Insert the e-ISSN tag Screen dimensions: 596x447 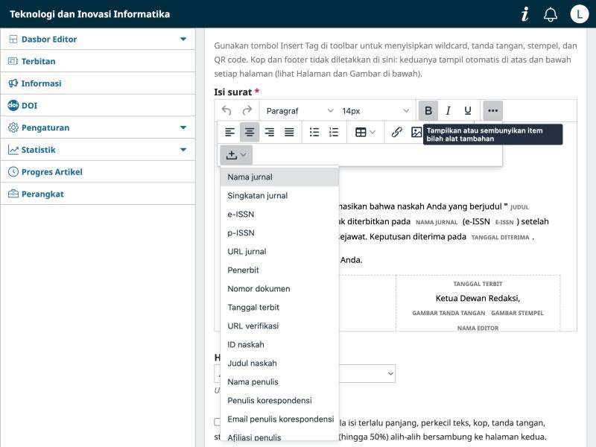(x=279, y=215)
